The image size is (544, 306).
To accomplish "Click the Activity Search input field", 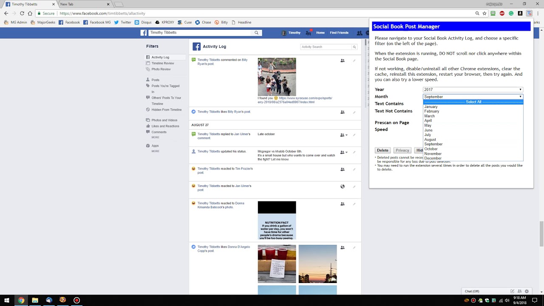I will click(326, 47).
